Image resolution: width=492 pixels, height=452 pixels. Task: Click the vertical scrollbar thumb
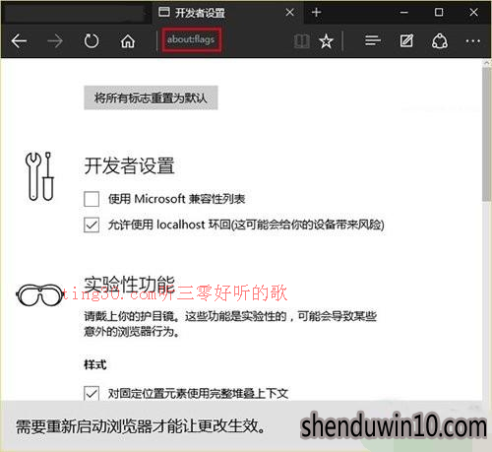pyautogui.click(x=487, y=135)
